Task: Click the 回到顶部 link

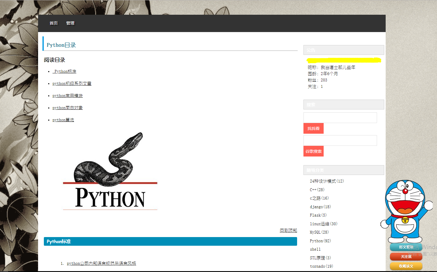Action: [x=288, y=230]
